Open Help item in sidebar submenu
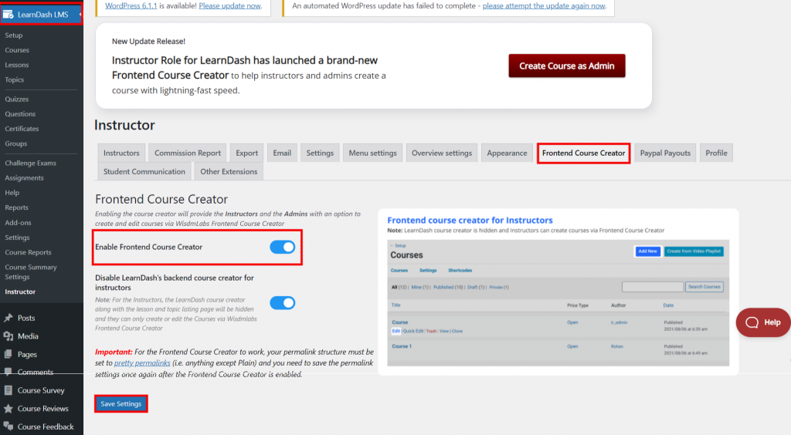The height and width of the screenshot is (435, 791). pyautogui.click(x=12, y=193)
